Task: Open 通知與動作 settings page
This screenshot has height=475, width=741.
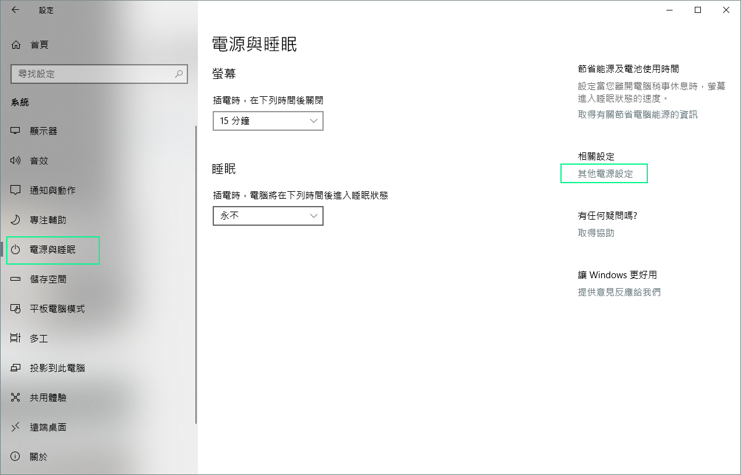Action: 53,191
